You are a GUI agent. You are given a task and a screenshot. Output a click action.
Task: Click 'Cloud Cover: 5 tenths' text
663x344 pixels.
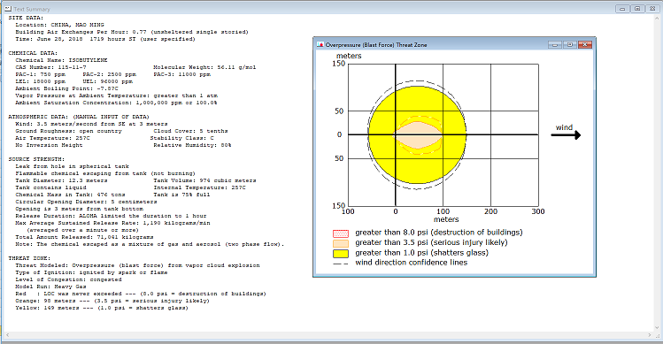190,131
